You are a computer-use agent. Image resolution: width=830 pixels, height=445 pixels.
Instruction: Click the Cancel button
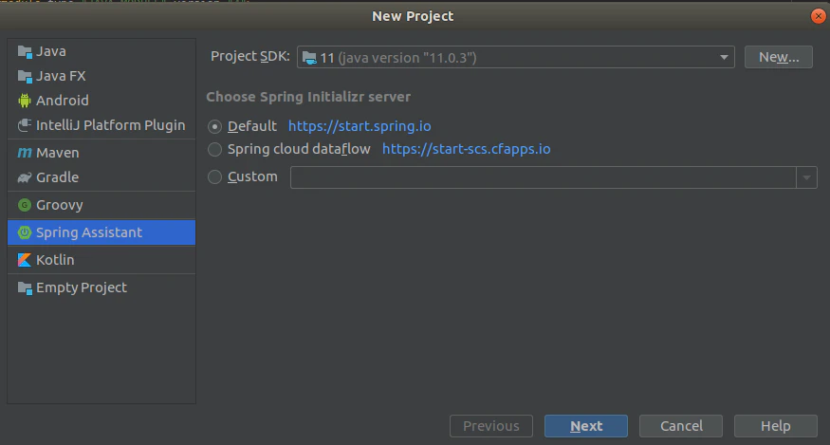tap(681, 426)
